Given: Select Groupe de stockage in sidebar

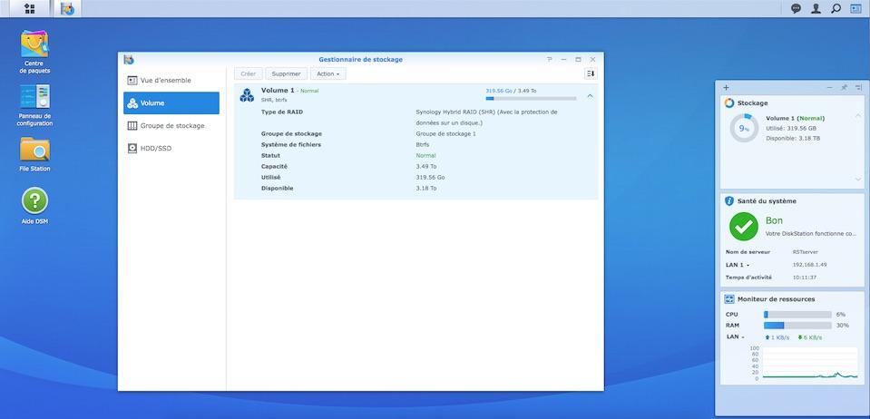Looking at the screenshot, I should point(171,126).
